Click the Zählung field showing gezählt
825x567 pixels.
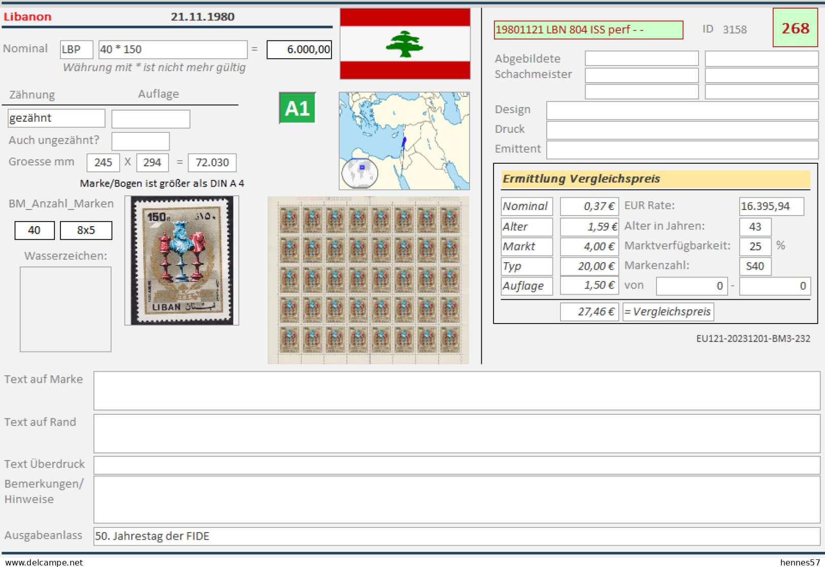coord(56,118)
